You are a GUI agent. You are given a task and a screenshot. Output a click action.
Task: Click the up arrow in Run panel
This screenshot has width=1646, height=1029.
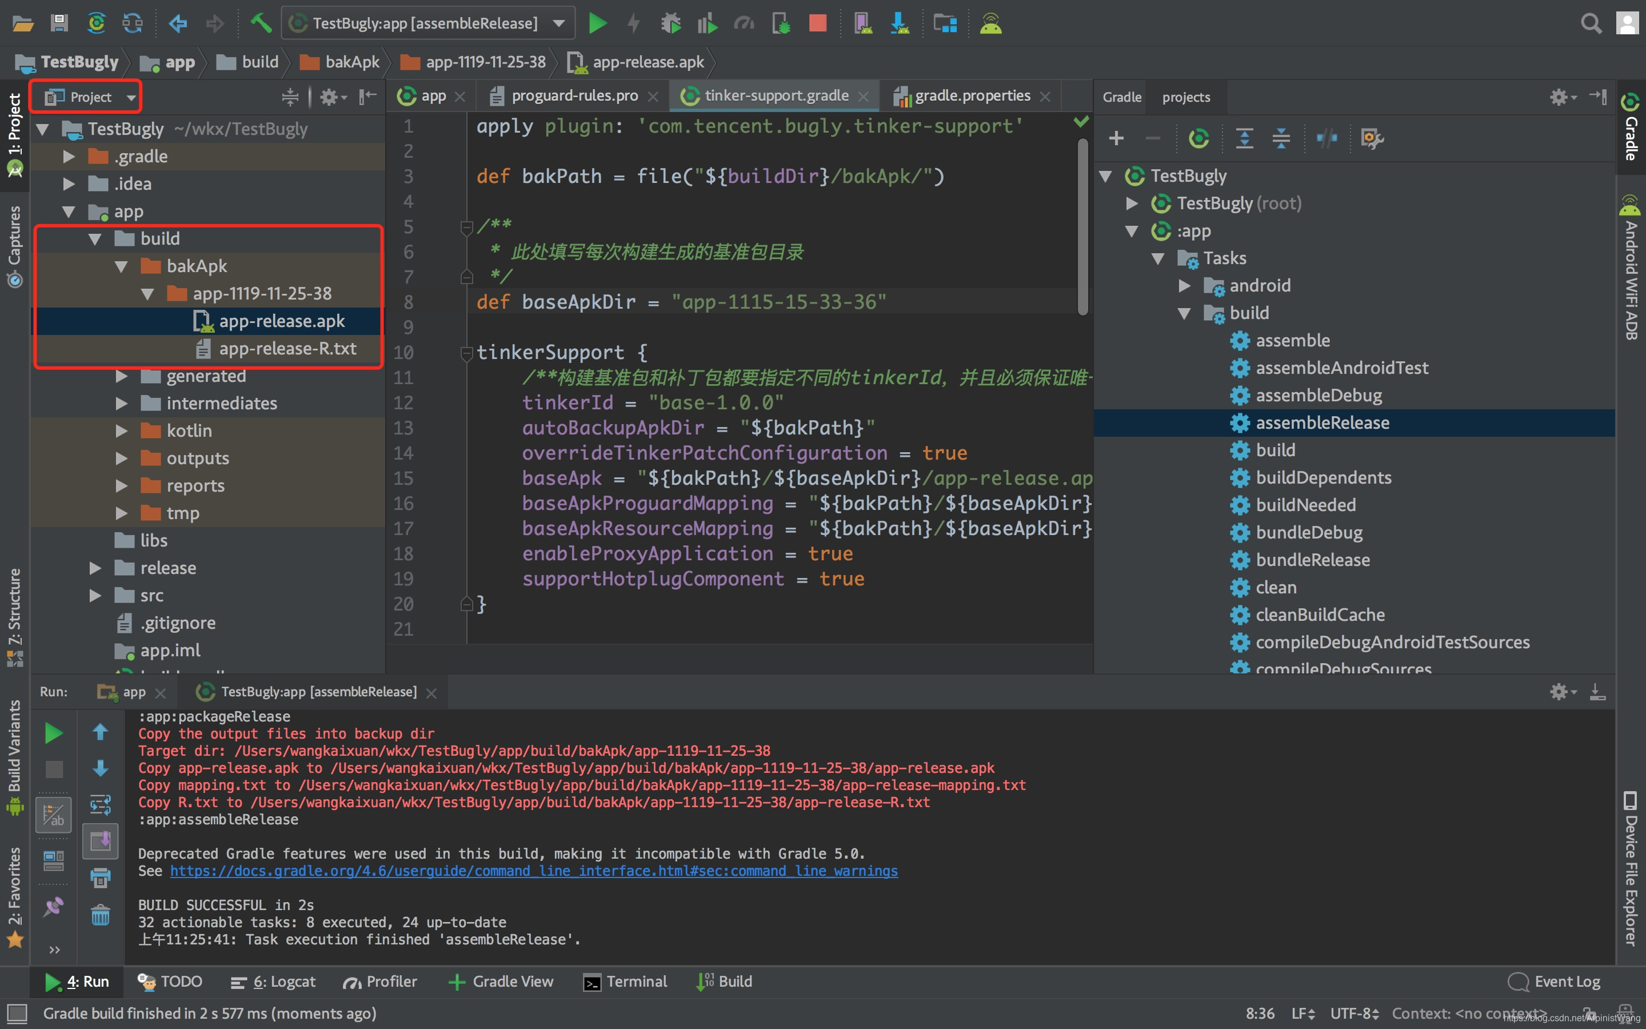[x=100, y=732]
